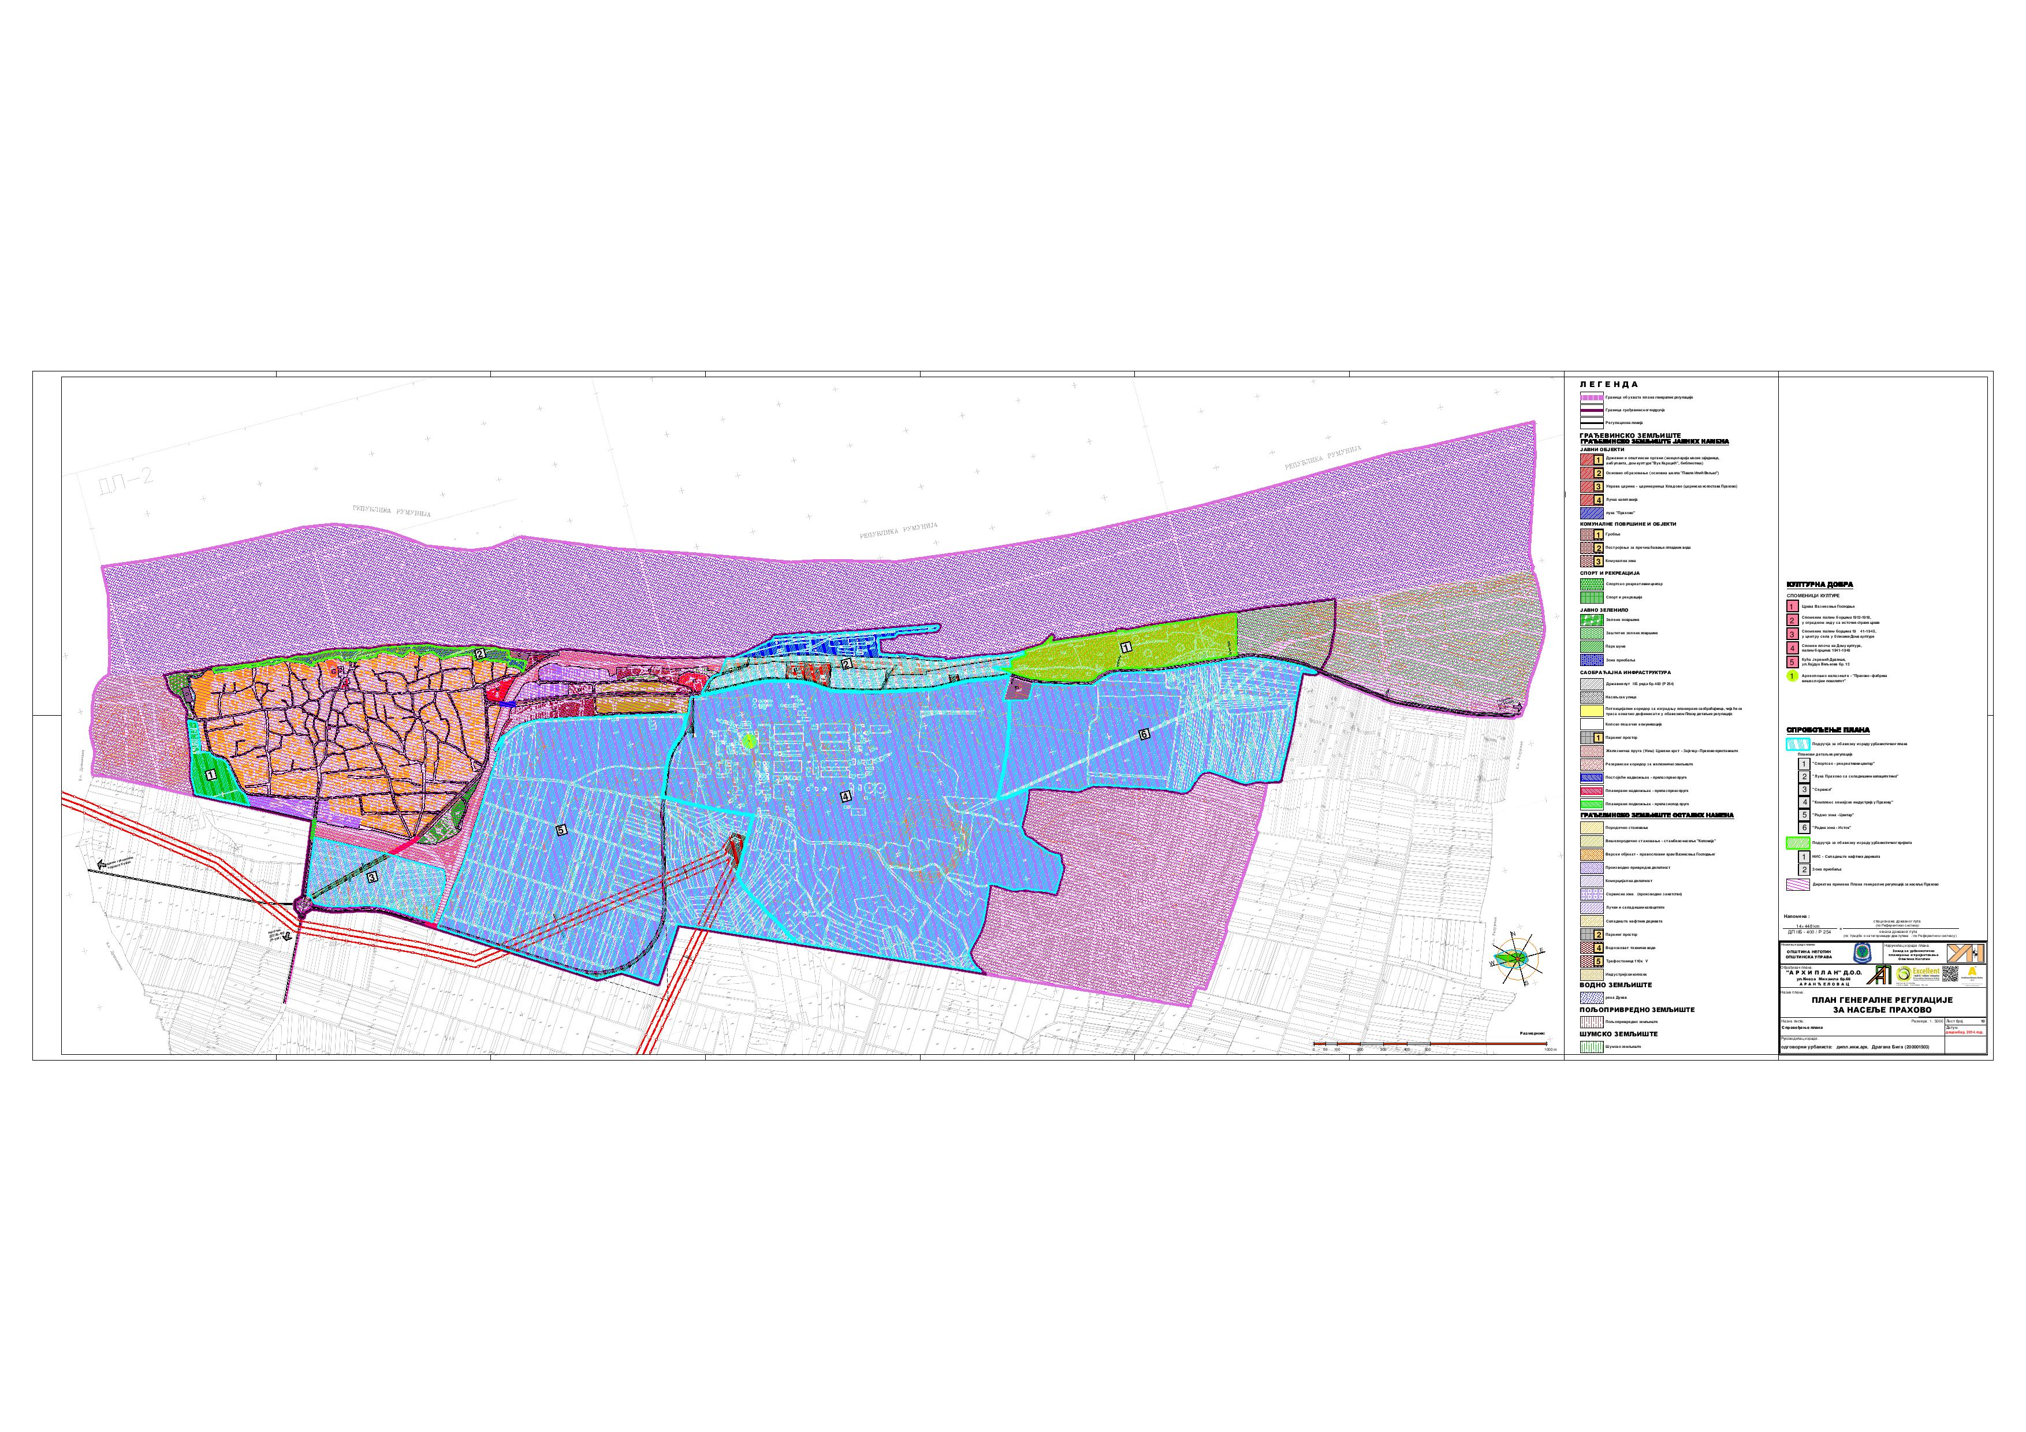
Task: Click the magenta 'Директна примена Плана' swatch
Action: click(1798, 885)
